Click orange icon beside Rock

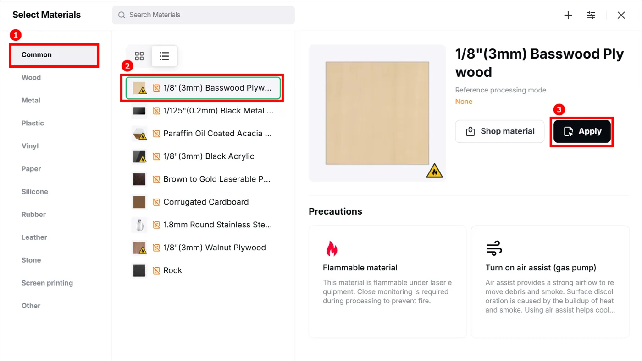click(x=156, y=270)
